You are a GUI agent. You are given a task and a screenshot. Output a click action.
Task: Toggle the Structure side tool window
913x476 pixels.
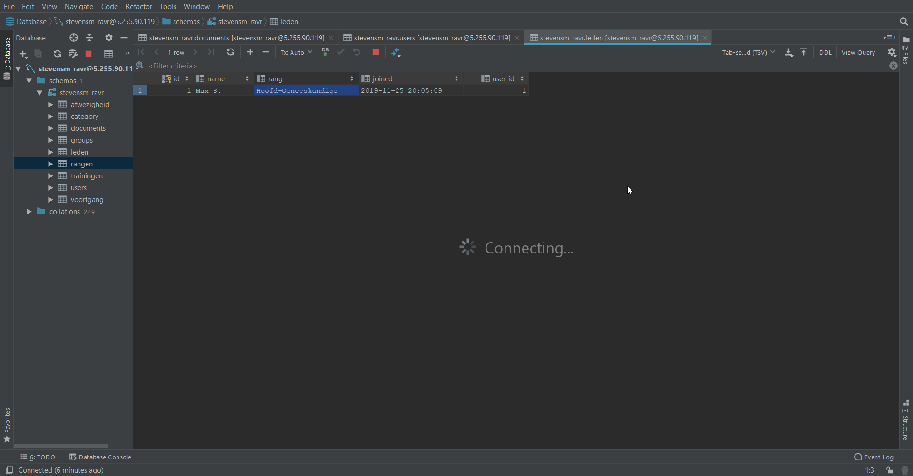click(x=906, y=421)
